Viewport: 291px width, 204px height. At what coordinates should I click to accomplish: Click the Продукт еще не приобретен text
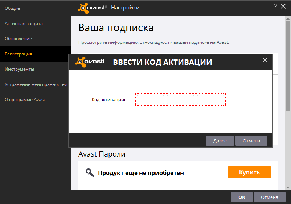[141, 173]
